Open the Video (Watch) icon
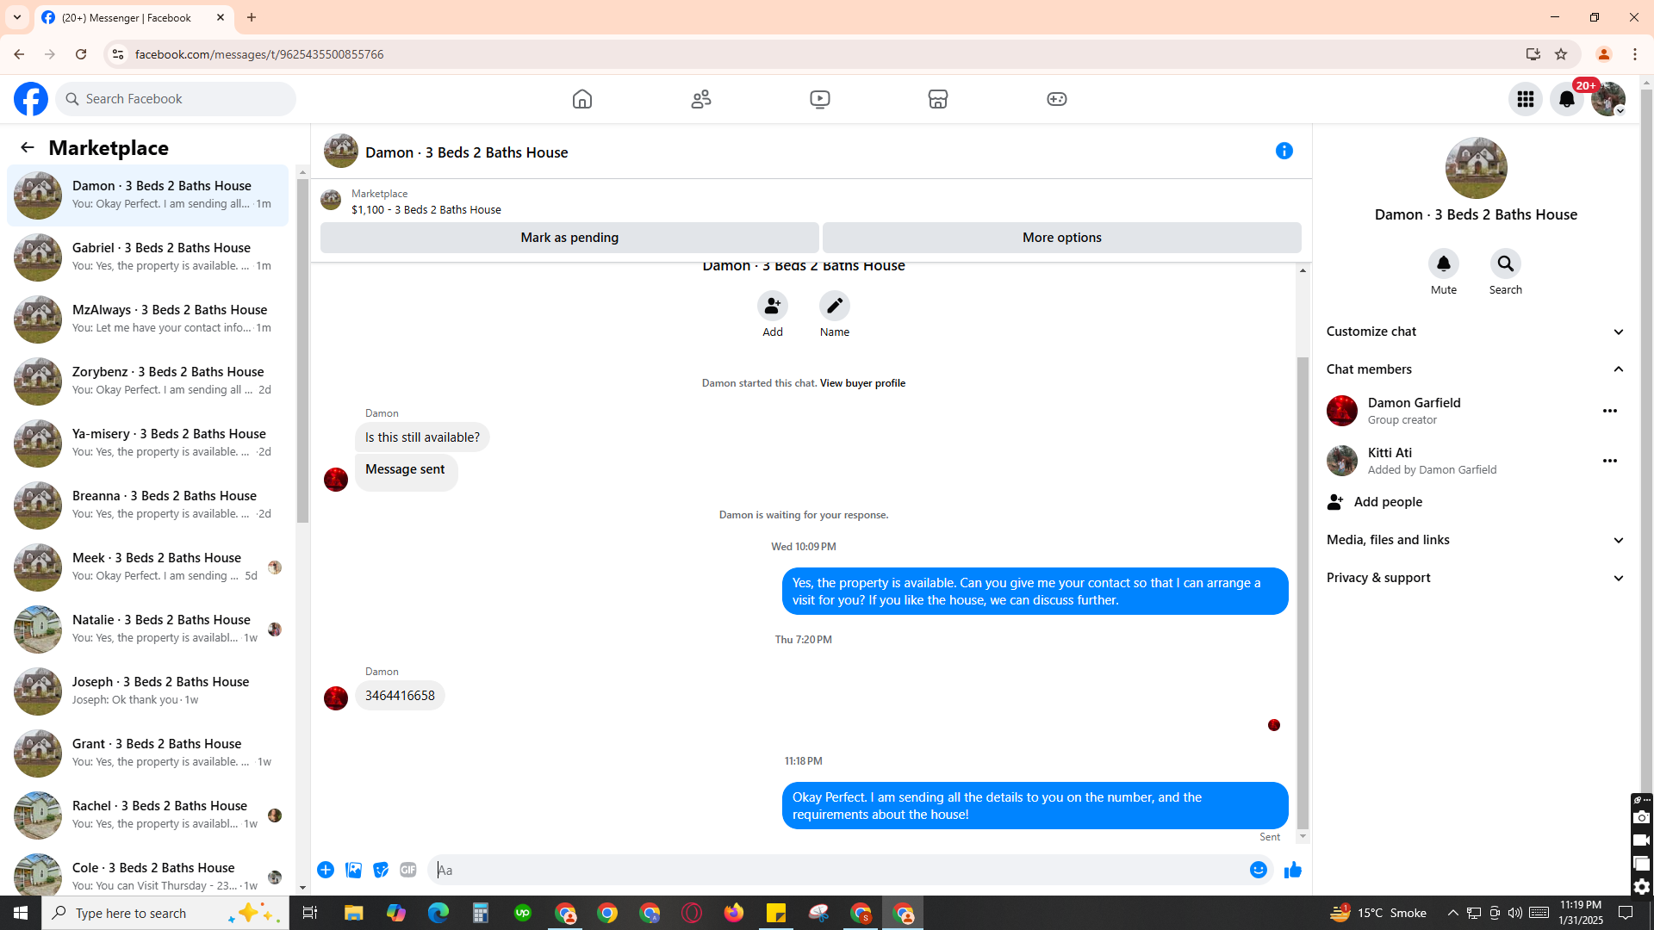Screen dimensions: 1654x930 point(820,99)
